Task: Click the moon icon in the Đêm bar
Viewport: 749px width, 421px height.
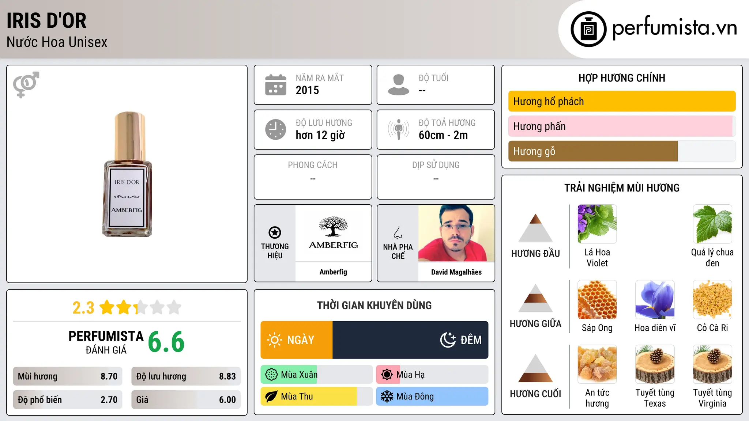Action: click(x=448, y=340)
